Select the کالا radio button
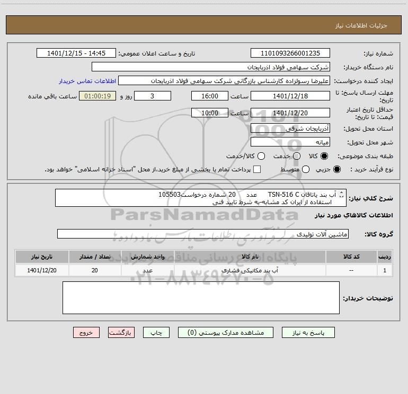 [x=324, y=156]
